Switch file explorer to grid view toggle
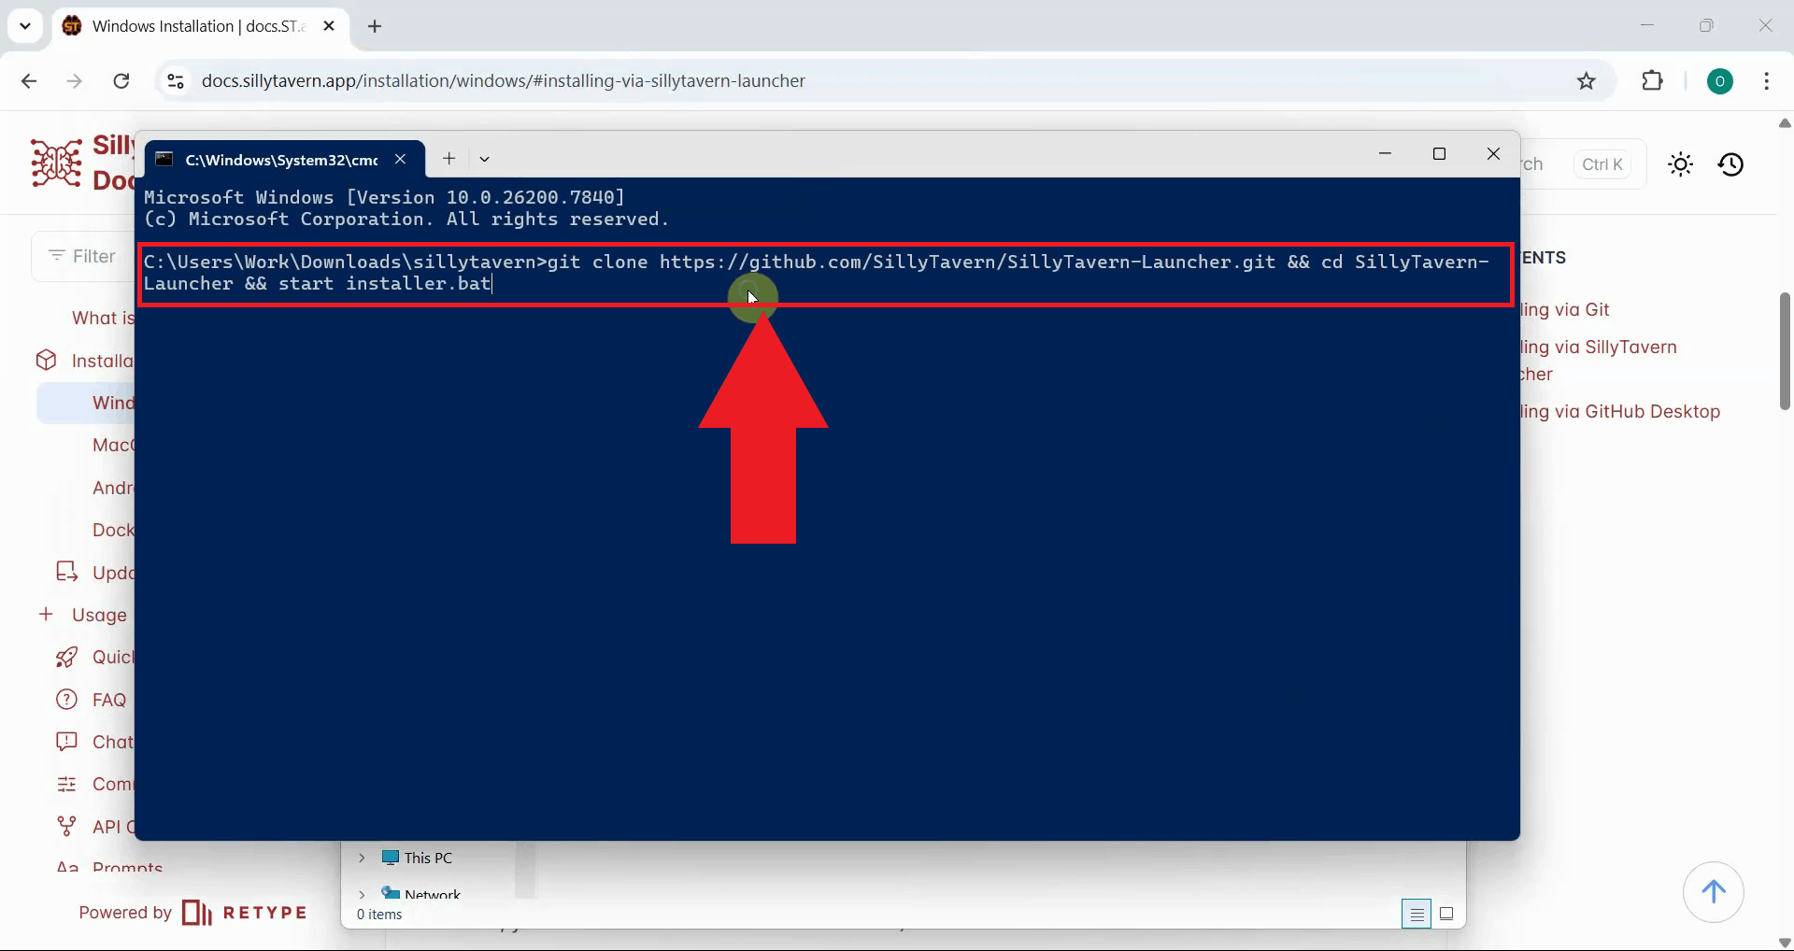Viewport: 1794px width, 951px height. click(x=1445, y=914)
